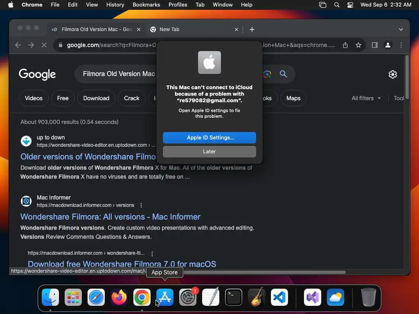The image size is (419, 314).
Task: Close the New Tab tab
Action: pyautogui.click(x=236, y=29)
